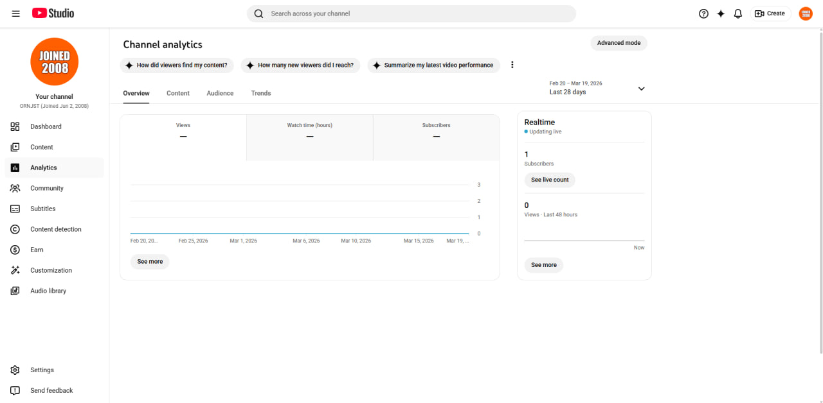Click the Community people icon

pos(15,188)
